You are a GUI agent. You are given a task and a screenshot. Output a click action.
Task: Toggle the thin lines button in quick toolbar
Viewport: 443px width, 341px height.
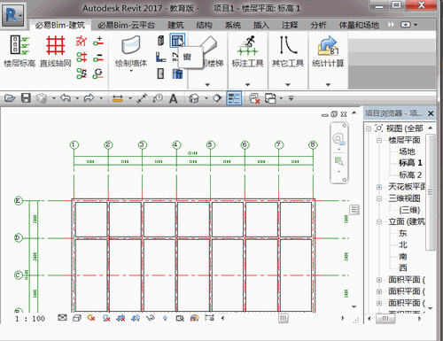234,98
